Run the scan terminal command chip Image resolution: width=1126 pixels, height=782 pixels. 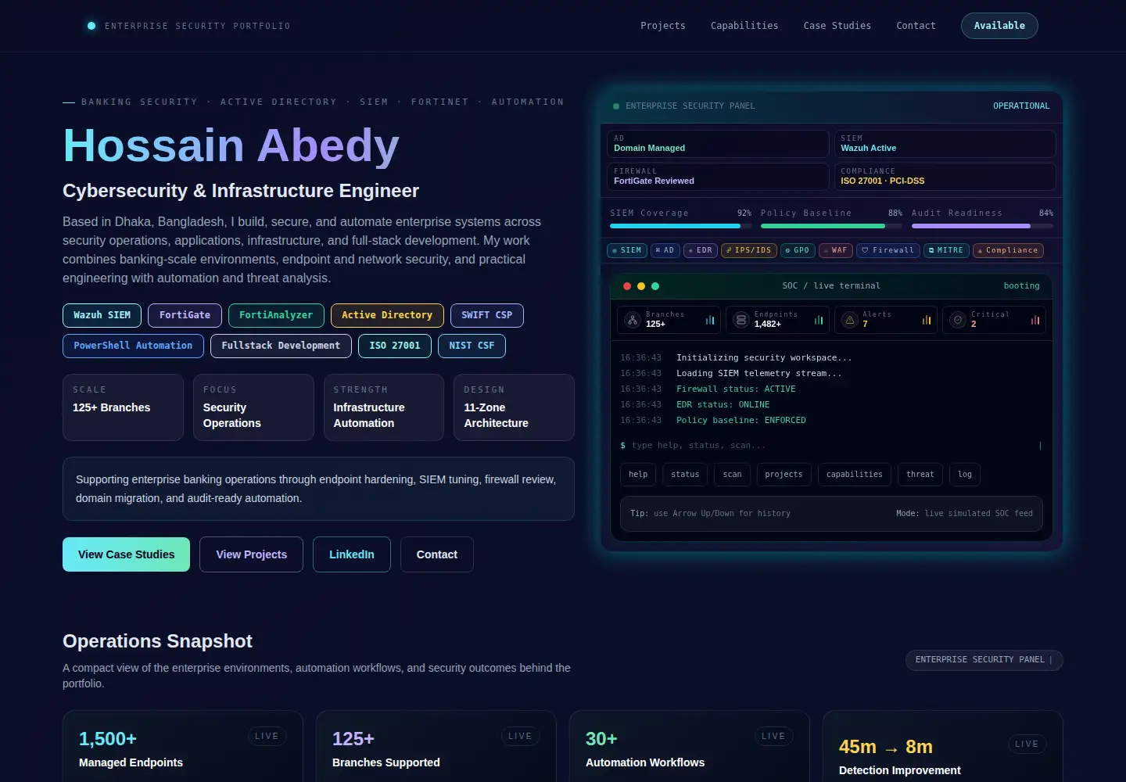click(x=733, y=475)
